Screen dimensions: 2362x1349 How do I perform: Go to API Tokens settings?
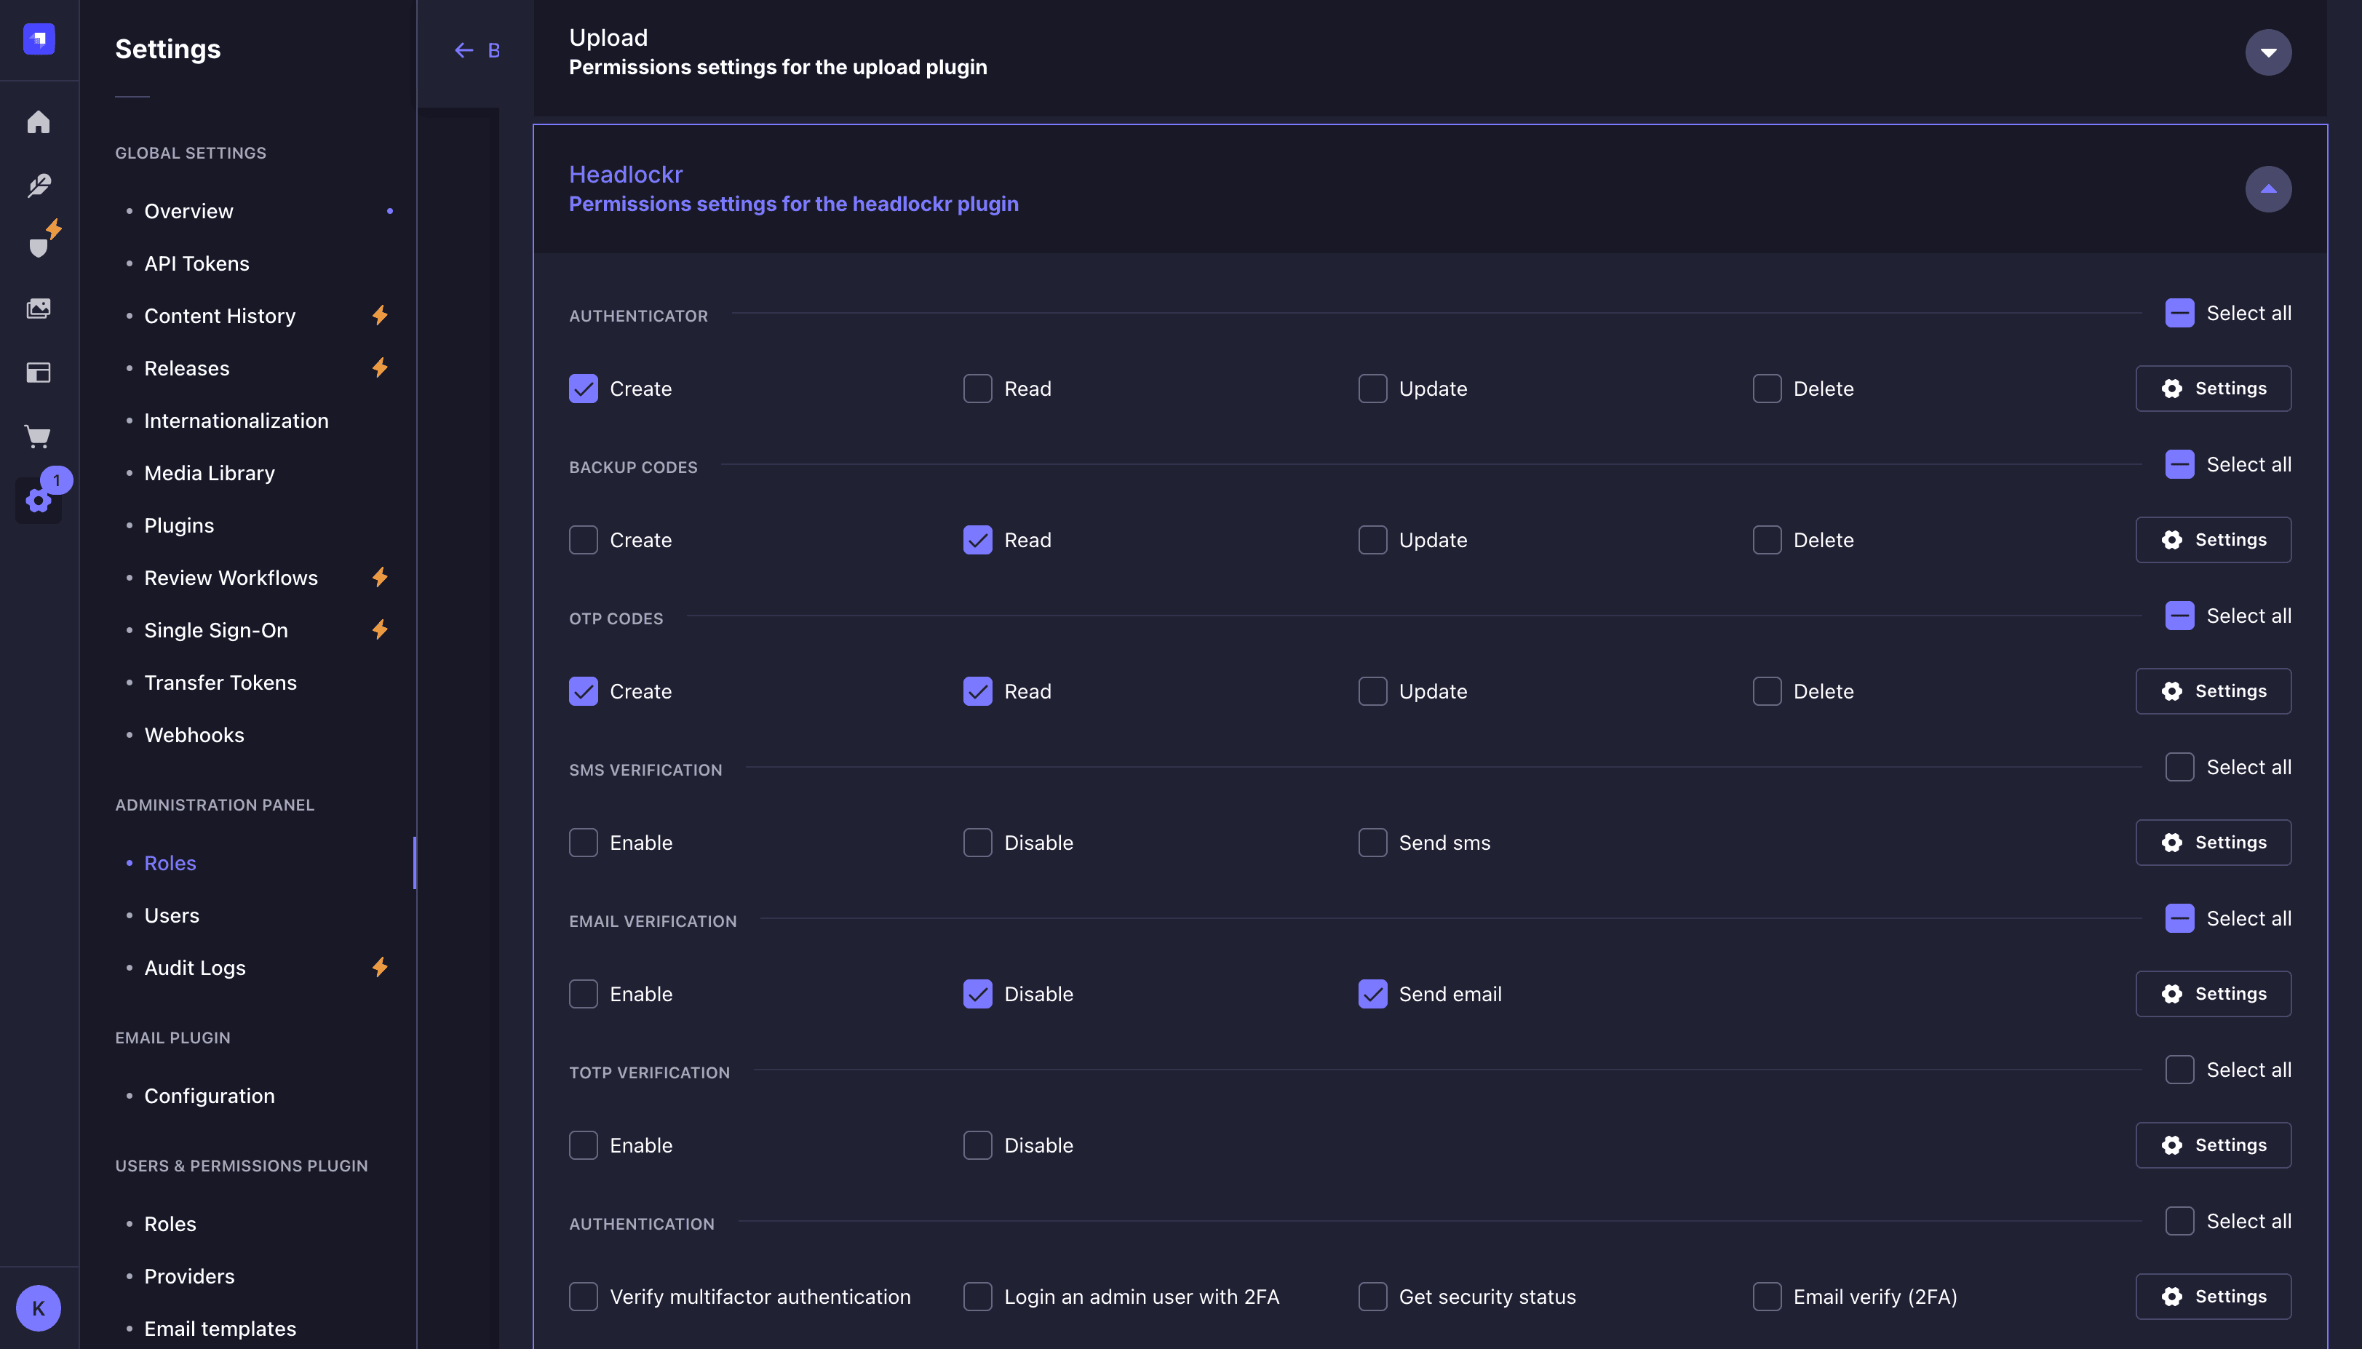[196, 263]
